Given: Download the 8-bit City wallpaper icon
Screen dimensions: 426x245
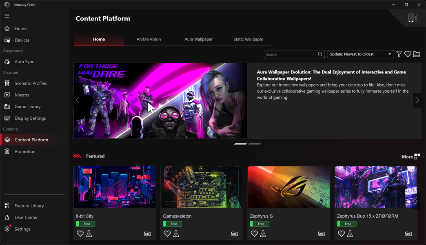Looking at the screenshot, I should [89, 234].
